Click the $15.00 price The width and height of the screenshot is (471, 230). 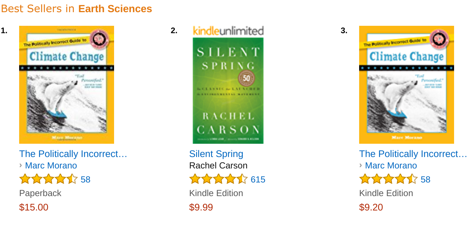(x=34, y=207)
